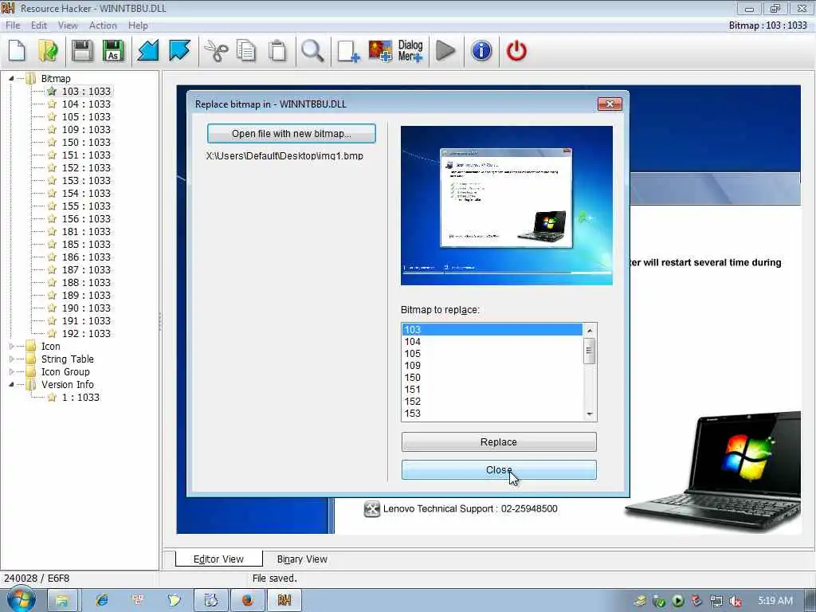This screenshot has width=816, height=612.
Task: Select 150 in Bitmap to replace list
Action: 492,377
